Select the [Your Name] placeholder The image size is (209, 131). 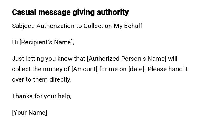point(29,113)
